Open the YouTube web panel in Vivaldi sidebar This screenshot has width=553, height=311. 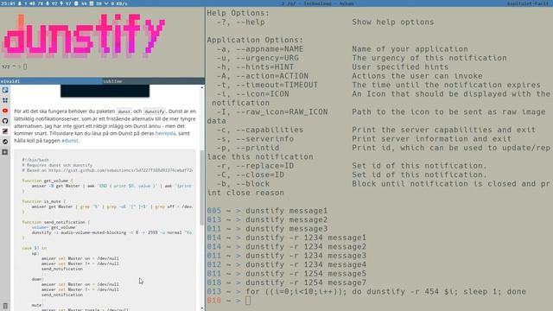tap(5, 111)
